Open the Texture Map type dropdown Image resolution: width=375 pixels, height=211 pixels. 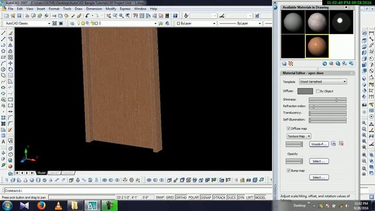point(299,136)
